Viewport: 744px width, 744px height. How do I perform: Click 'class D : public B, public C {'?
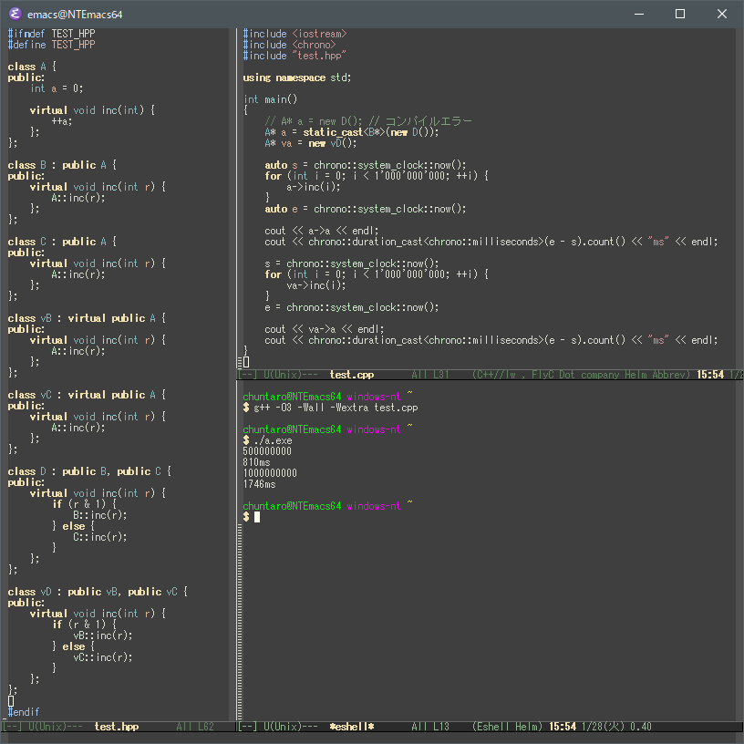(89, 471)
